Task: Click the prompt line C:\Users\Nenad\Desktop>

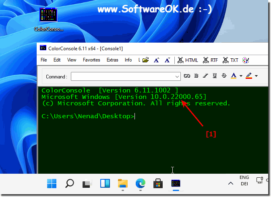Action: click(88, 116)
